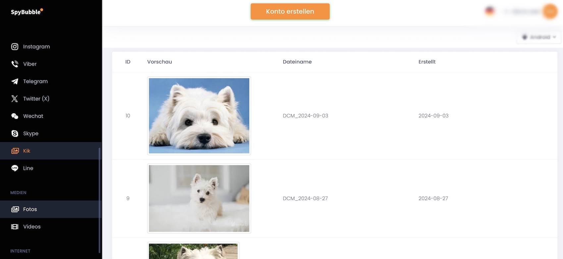Open the language flag selector
The width and height of the screenshot is (563, 259).
click(x=489, y=11)
